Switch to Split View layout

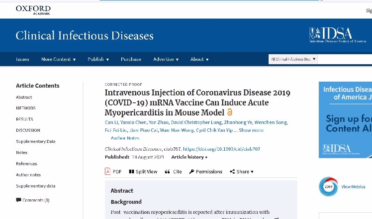(143, 171)
